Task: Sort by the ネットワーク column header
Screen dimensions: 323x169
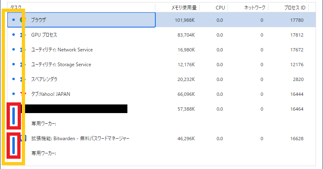Action: (255, 8)
